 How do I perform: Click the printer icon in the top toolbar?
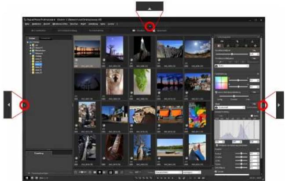[134, 31]
